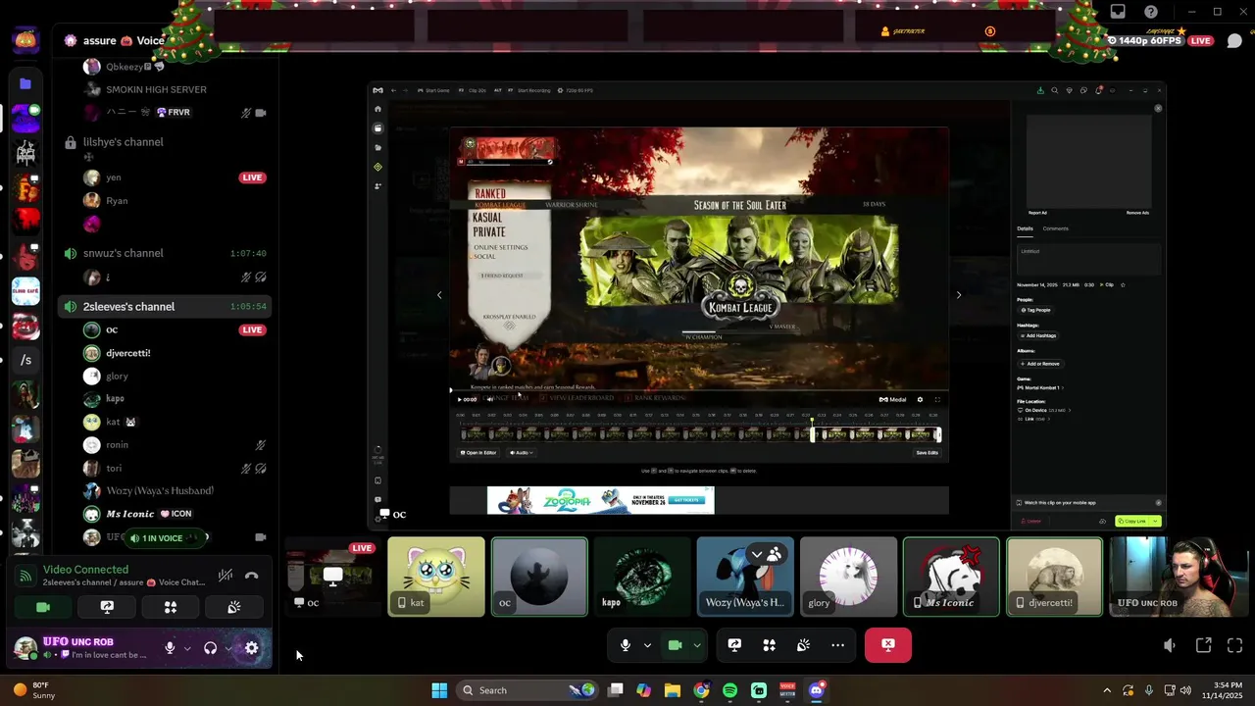This screenshot has width=1255, height=706.
Task: Show previous clip arrow in Medal
Action: coord(439,295)
